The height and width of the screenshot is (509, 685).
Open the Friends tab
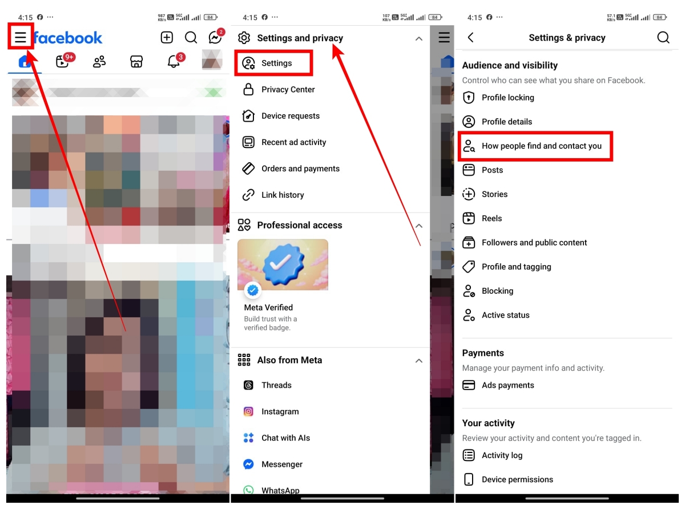pyautogui.click(x=99, y=62)
